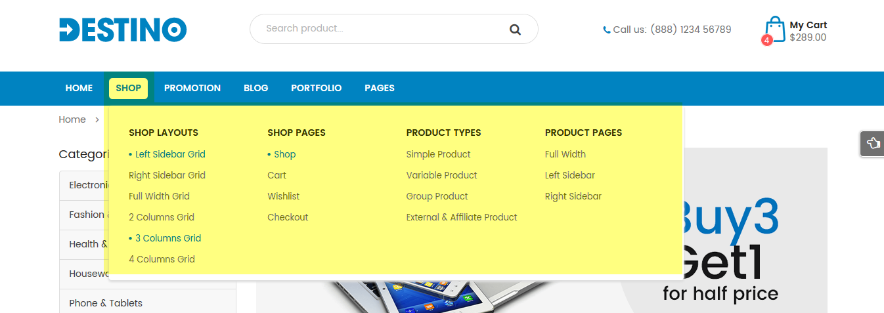Select Phone & Tablets category
Image resolution: width=884 pixels, height=313 pixels.
click(x=106, y=303)
